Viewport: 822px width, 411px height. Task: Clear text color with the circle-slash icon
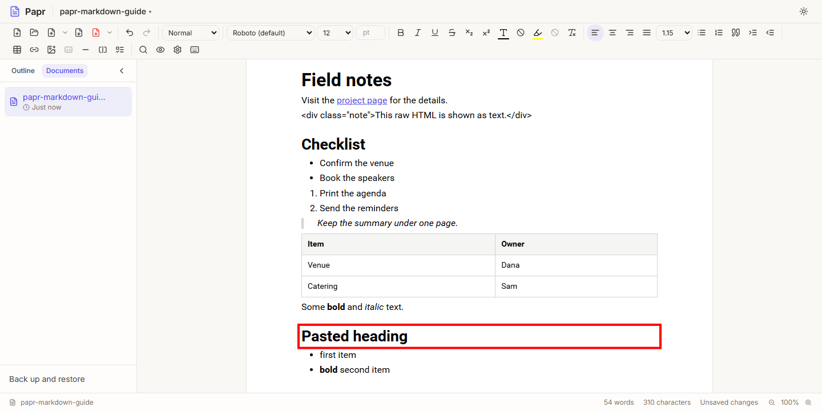coord(521,33)
